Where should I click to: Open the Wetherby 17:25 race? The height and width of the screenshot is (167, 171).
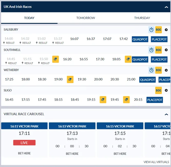(x=9, y=79)
